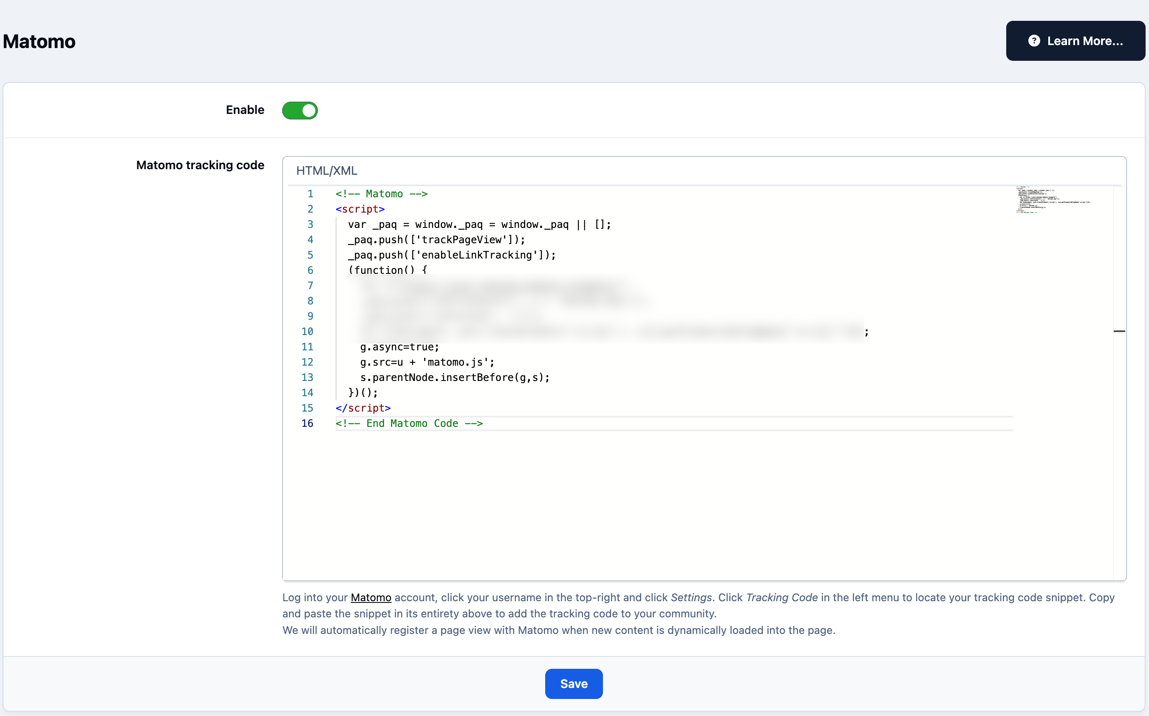Click the '})();' closing line
This screenshot has height=716, width=1149.
(x=363, y=392)
